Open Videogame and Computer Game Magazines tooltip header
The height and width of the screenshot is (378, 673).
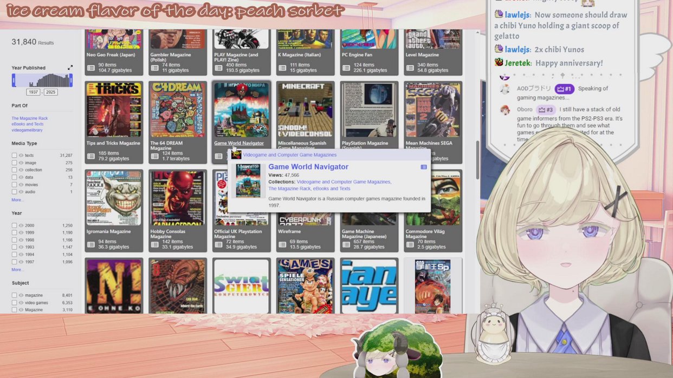coord(290,155)
